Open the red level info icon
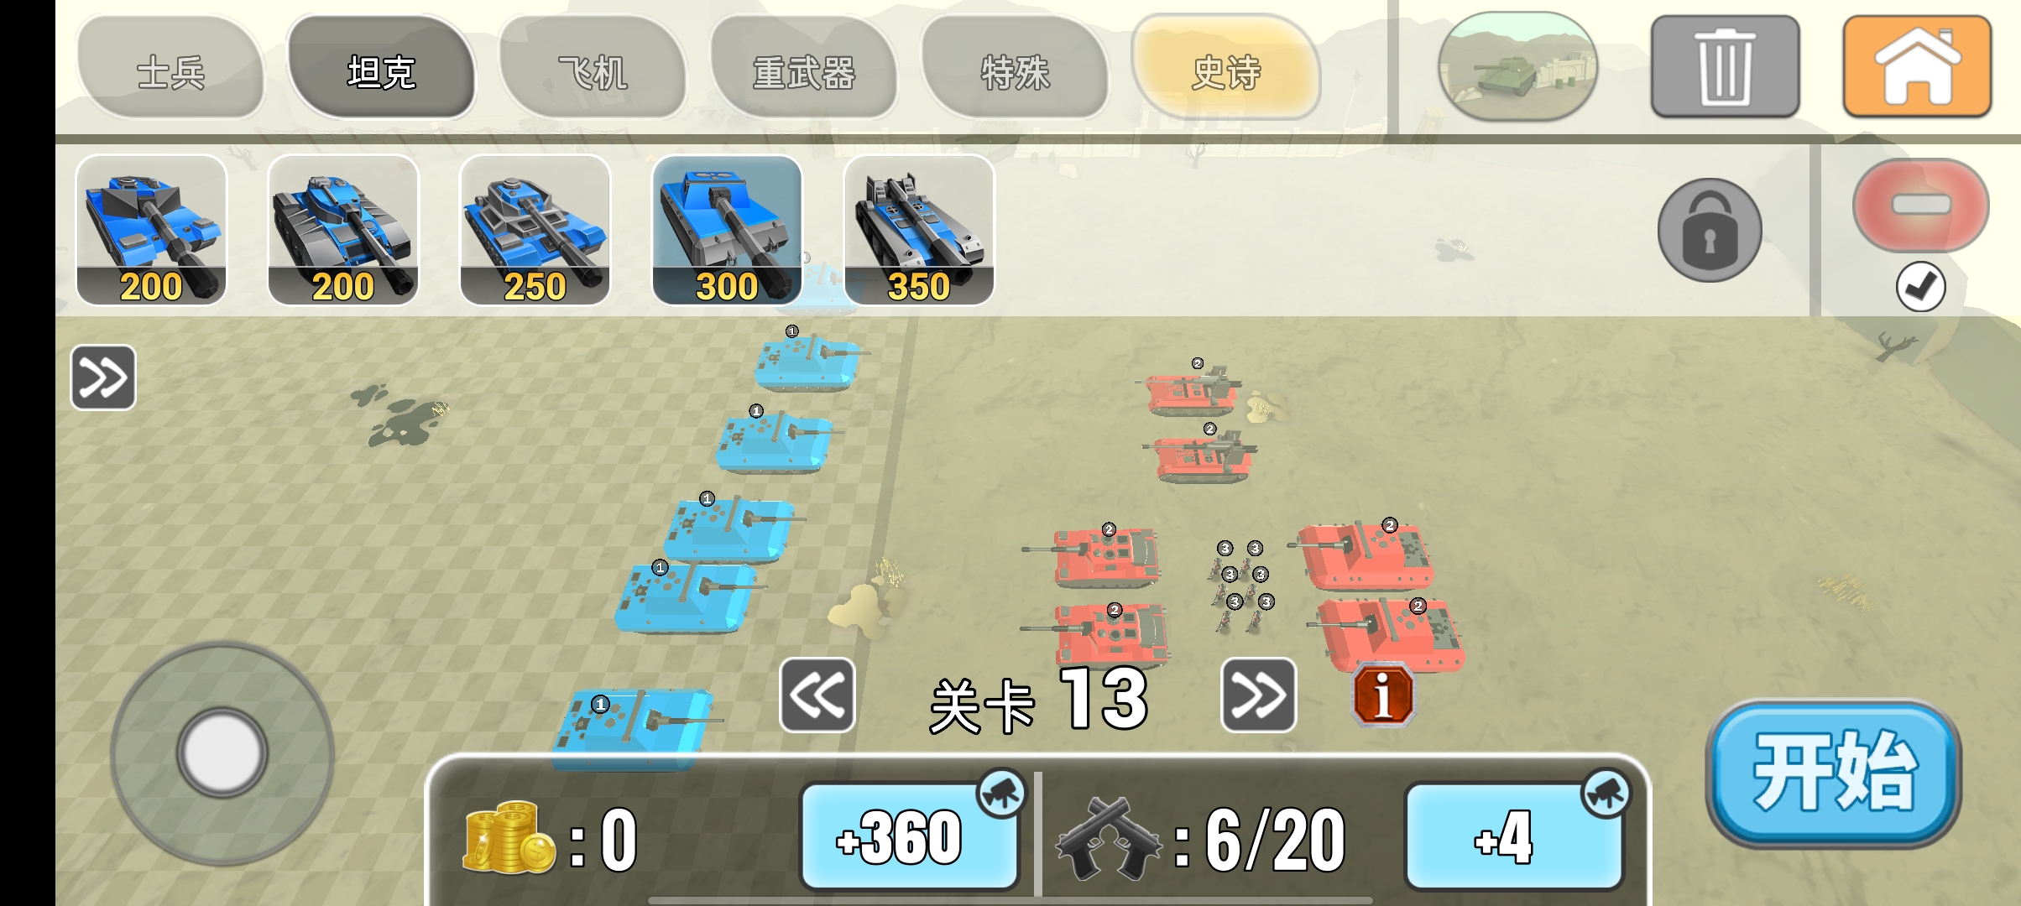The height and width of the screenshot is (906, 2021). coord(1382,695)
